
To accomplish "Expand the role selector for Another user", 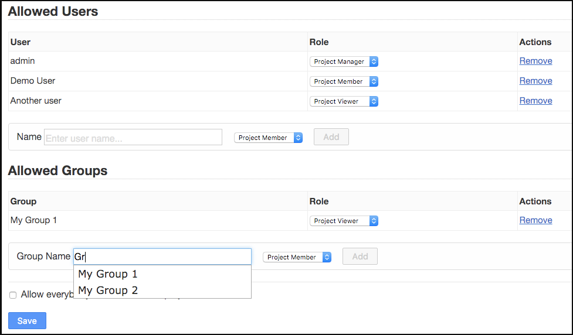I will pyautogui.click(x=344, y=101).
